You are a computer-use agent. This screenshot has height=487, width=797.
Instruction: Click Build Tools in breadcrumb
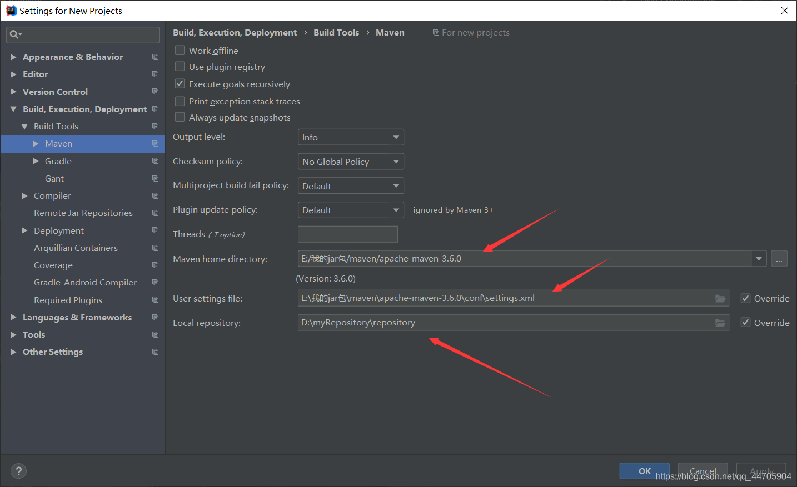pyautogui.click(x=336, y=33)
